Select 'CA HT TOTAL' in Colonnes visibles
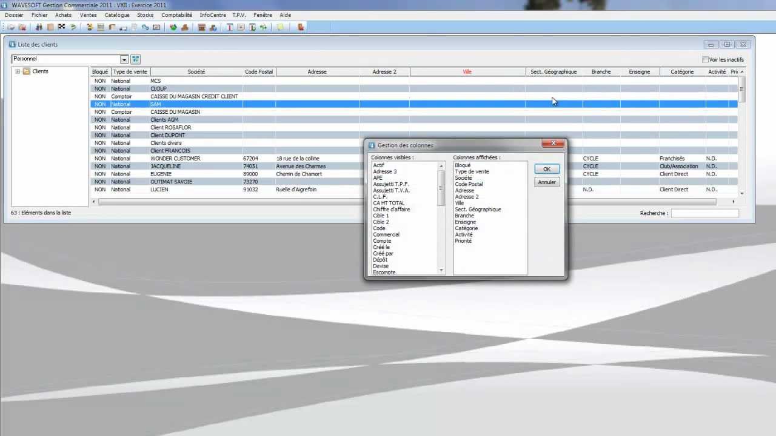Screen dimensions: 776x436 [x=389, y=203]
